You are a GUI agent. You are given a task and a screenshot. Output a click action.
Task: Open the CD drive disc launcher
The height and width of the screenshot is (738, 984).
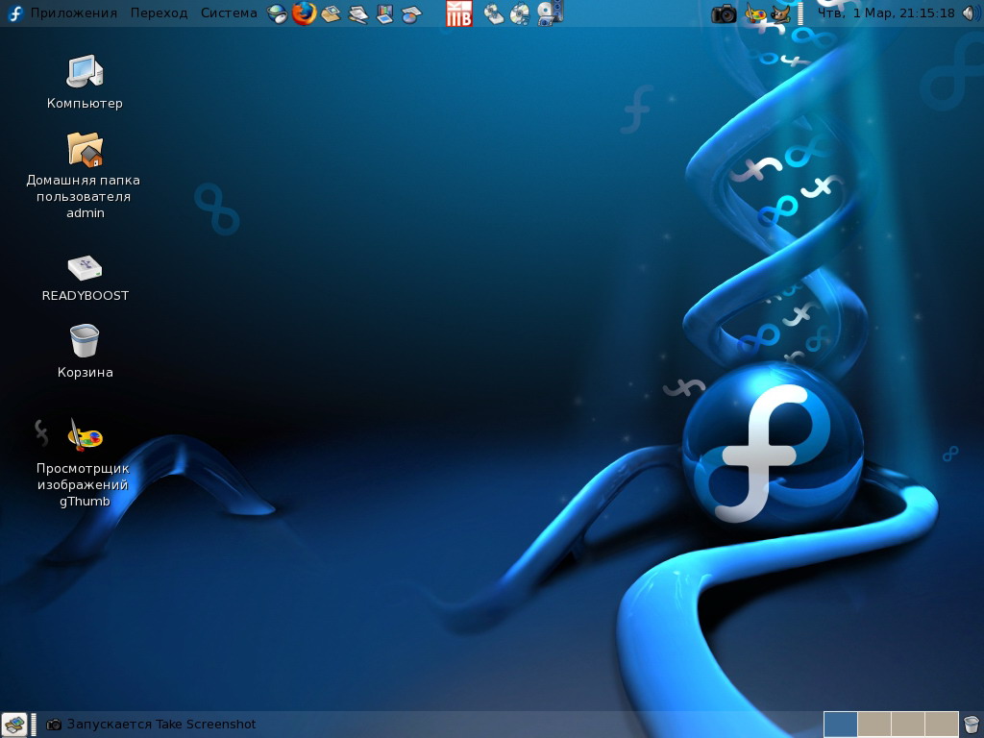pyautogui.click(x=494, y=13)
